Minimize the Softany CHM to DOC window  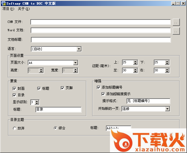click(x=174, y=3)
